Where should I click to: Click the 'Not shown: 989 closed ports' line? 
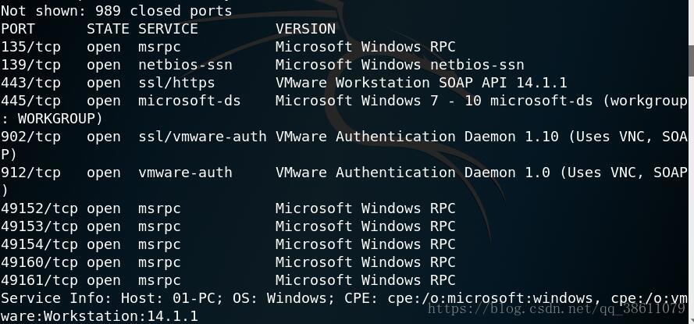click(x=116, y=11)
